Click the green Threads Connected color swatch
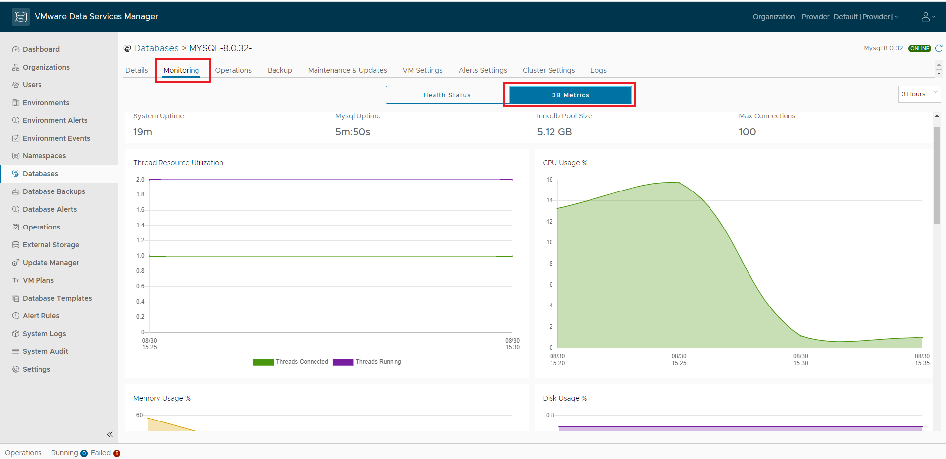Screen dimensions: 946x459 (263, 362)
